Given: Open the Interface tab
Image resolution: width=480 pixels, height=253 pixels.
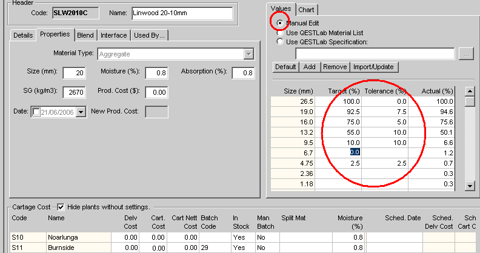Looking at the screenshot, I should pos(113,35).
